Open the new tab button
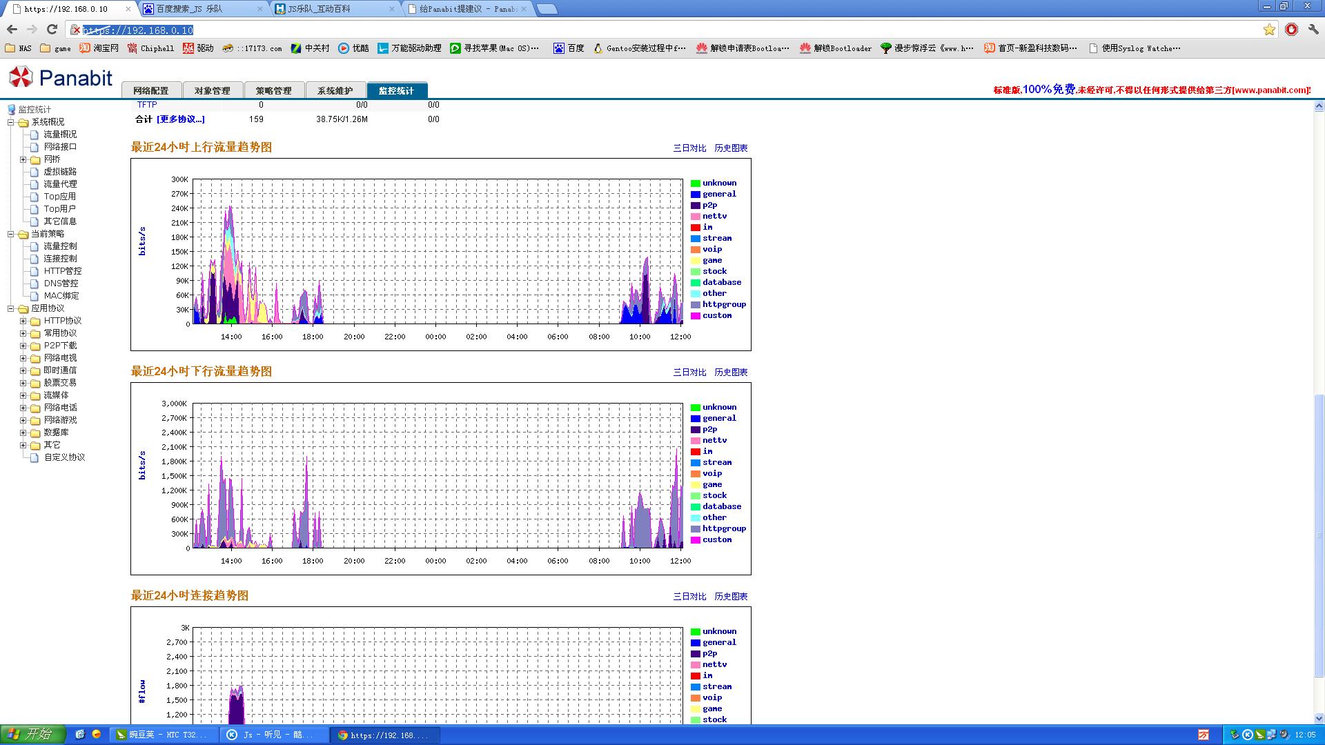Viewport: 1325px width, 745px height. [547, 9]
